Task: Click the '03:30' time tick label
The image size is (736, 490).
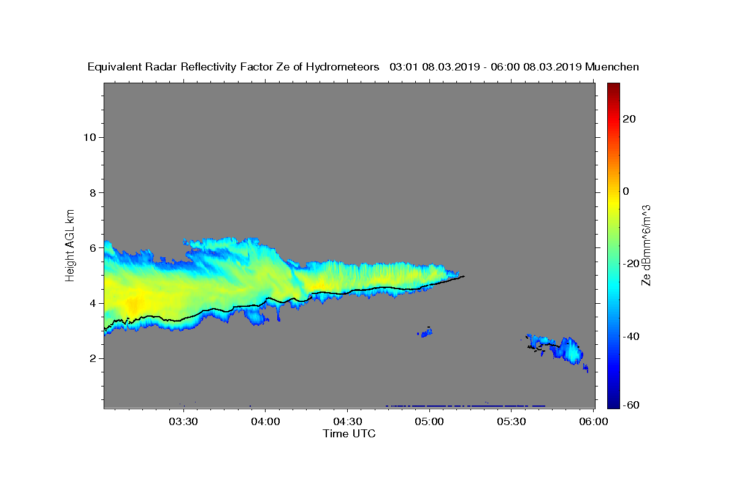Action: point(183,422)
